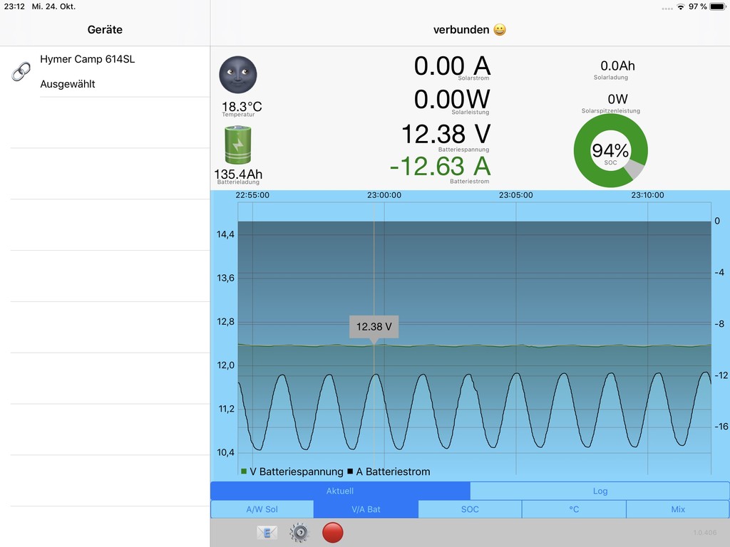Tap the 23:10:00 time axis label
The height and width of the screenshot is (547, 730).
click(647, 195)
